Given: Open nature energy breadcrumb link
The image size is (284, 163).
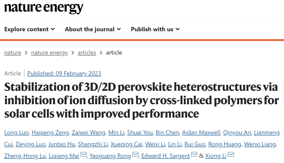Looking at the screenshot, I should coord(49,53).
